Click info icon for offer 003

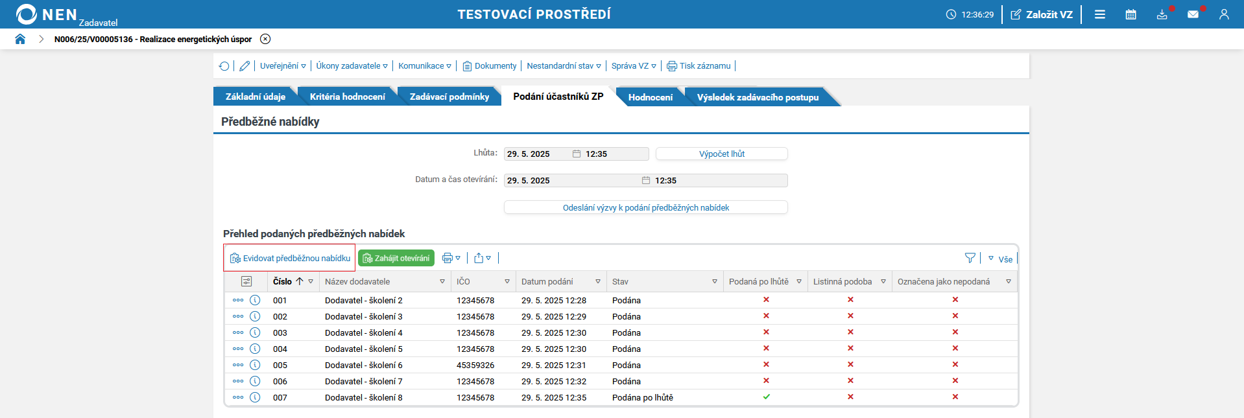point(255,332)
